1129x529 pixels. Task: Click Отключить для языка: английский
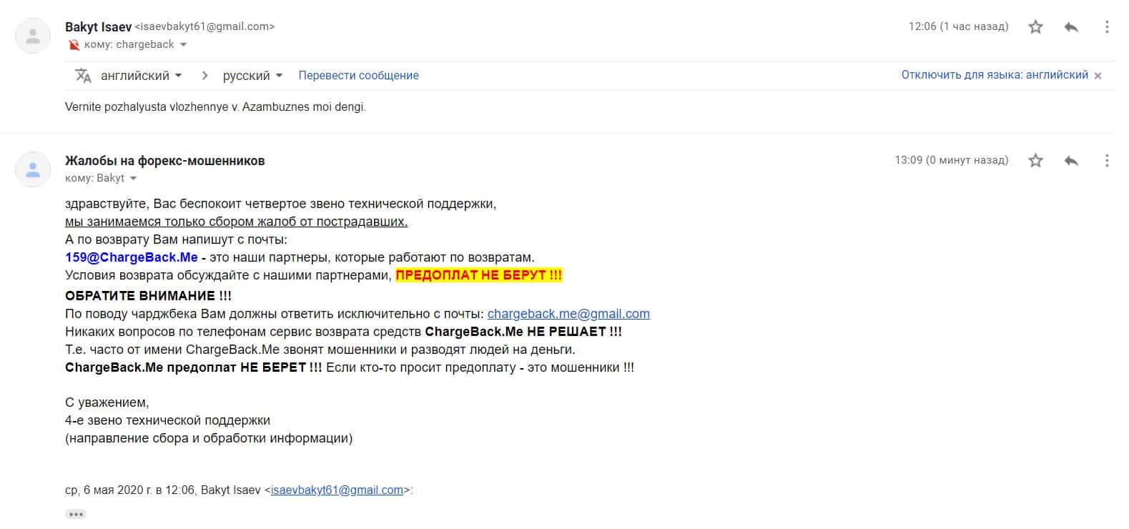coord(994,75)
